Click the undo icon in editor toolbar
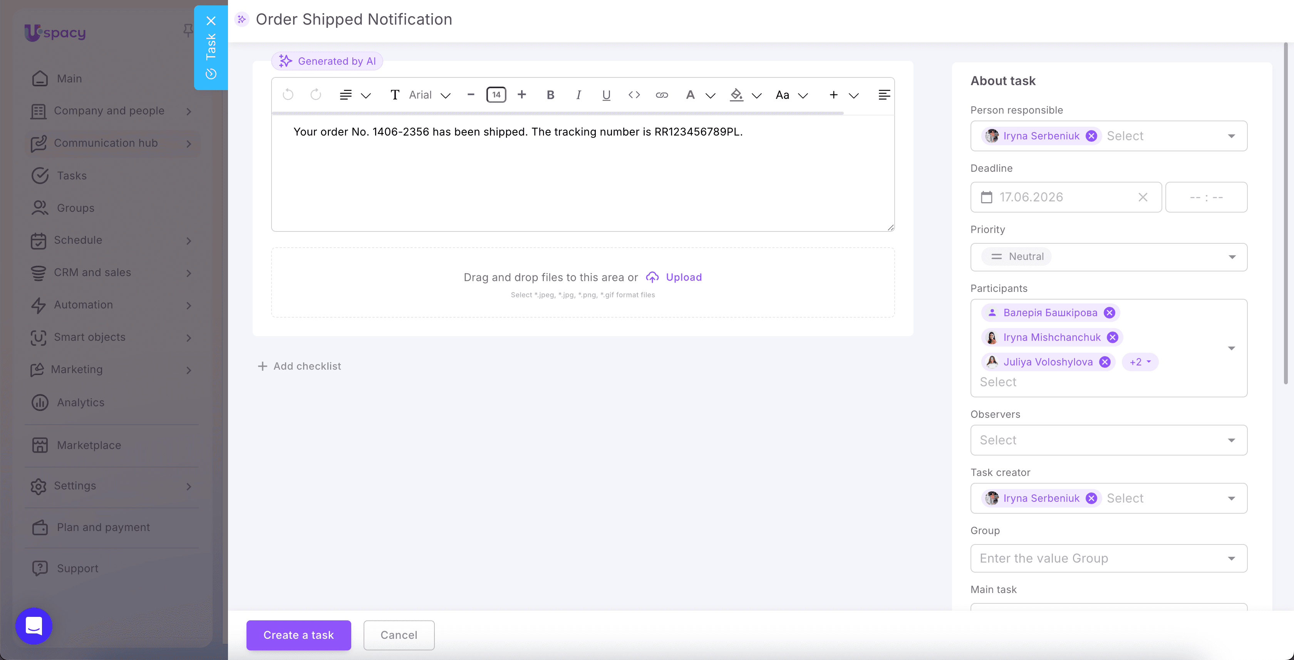 [288, 94]
